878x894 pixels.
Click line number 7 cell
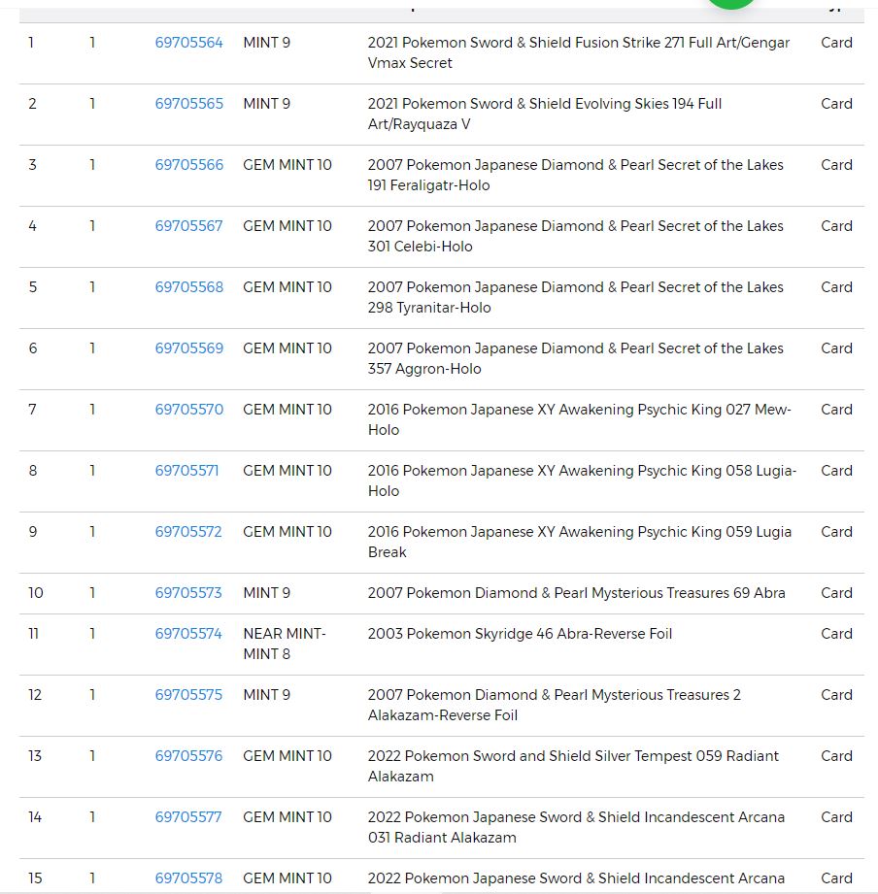point(32,410)
